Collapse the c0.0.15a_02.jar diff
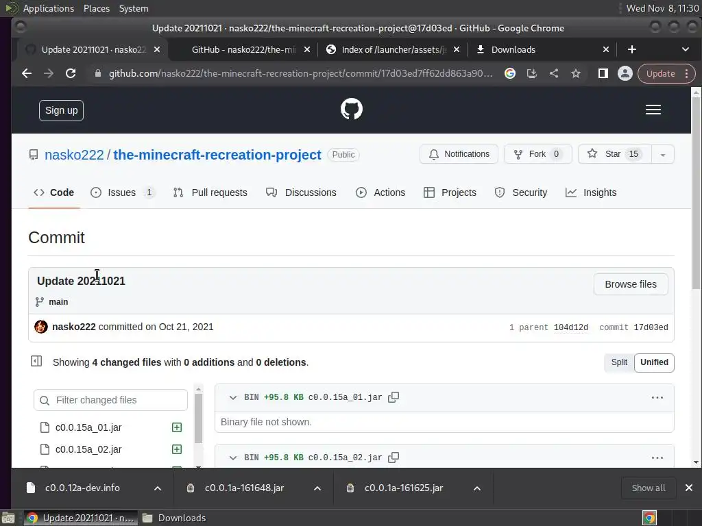 [233, 458]
